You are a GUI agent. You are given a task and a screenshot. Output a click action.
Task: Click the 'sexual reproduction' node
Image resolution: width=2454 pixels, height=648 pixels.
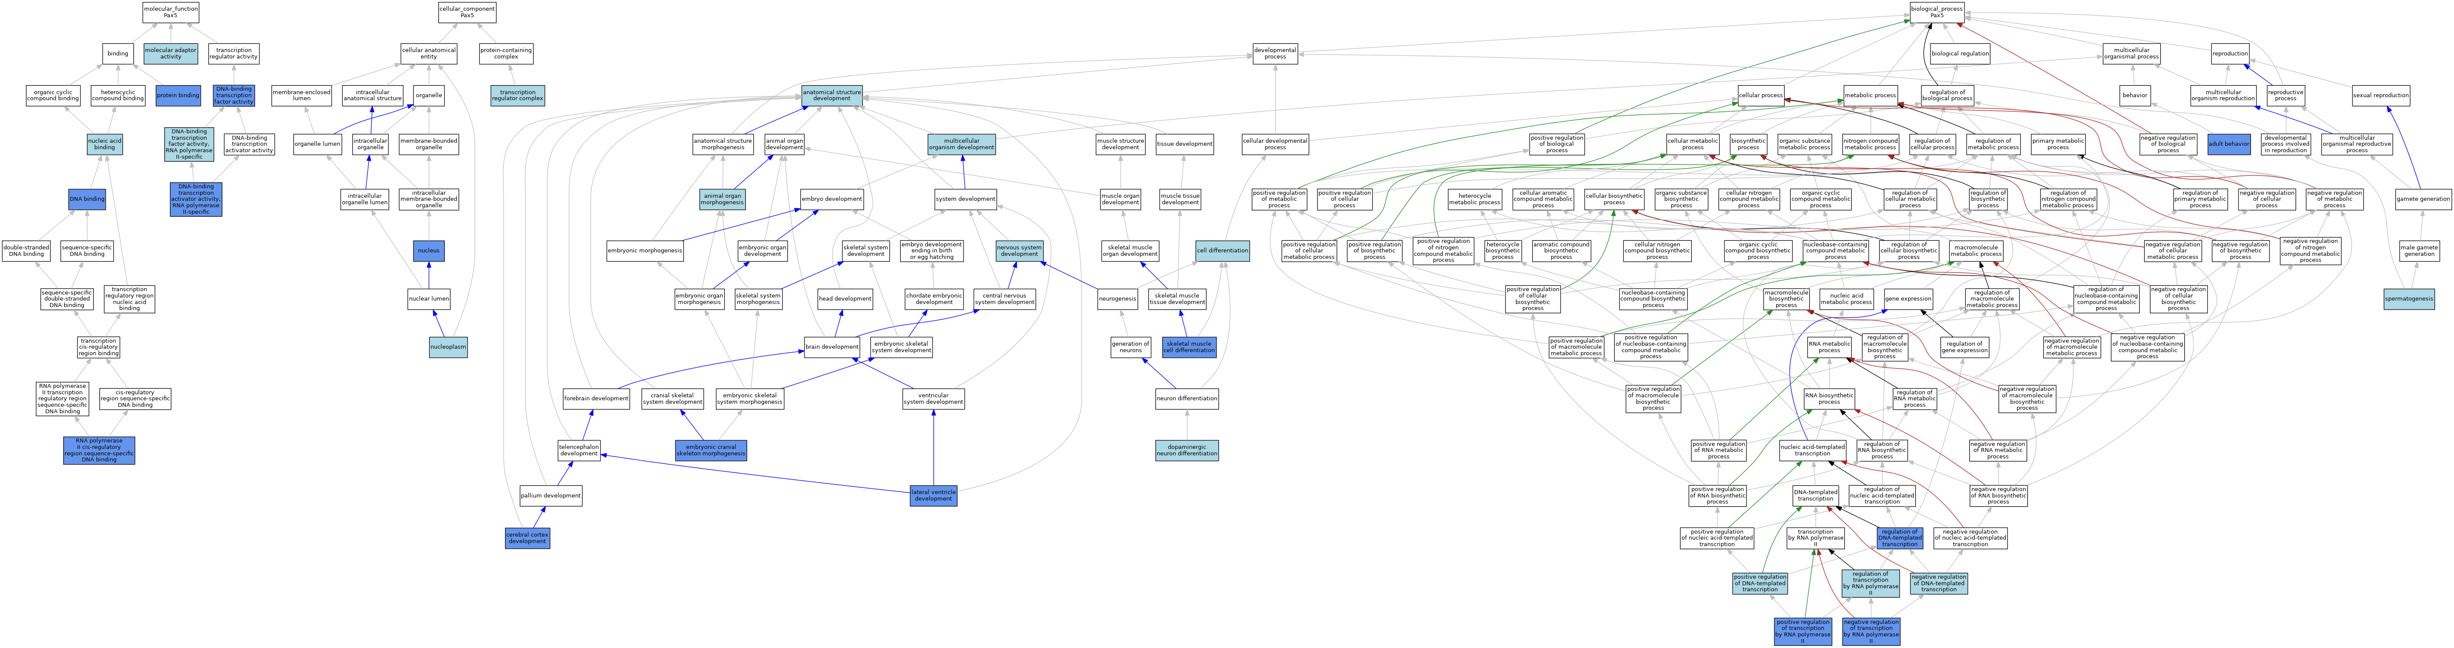click(2380, 95)
